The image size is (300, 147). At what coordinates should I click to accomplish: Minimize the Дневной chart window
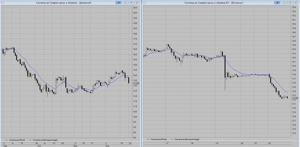point(126,3)
